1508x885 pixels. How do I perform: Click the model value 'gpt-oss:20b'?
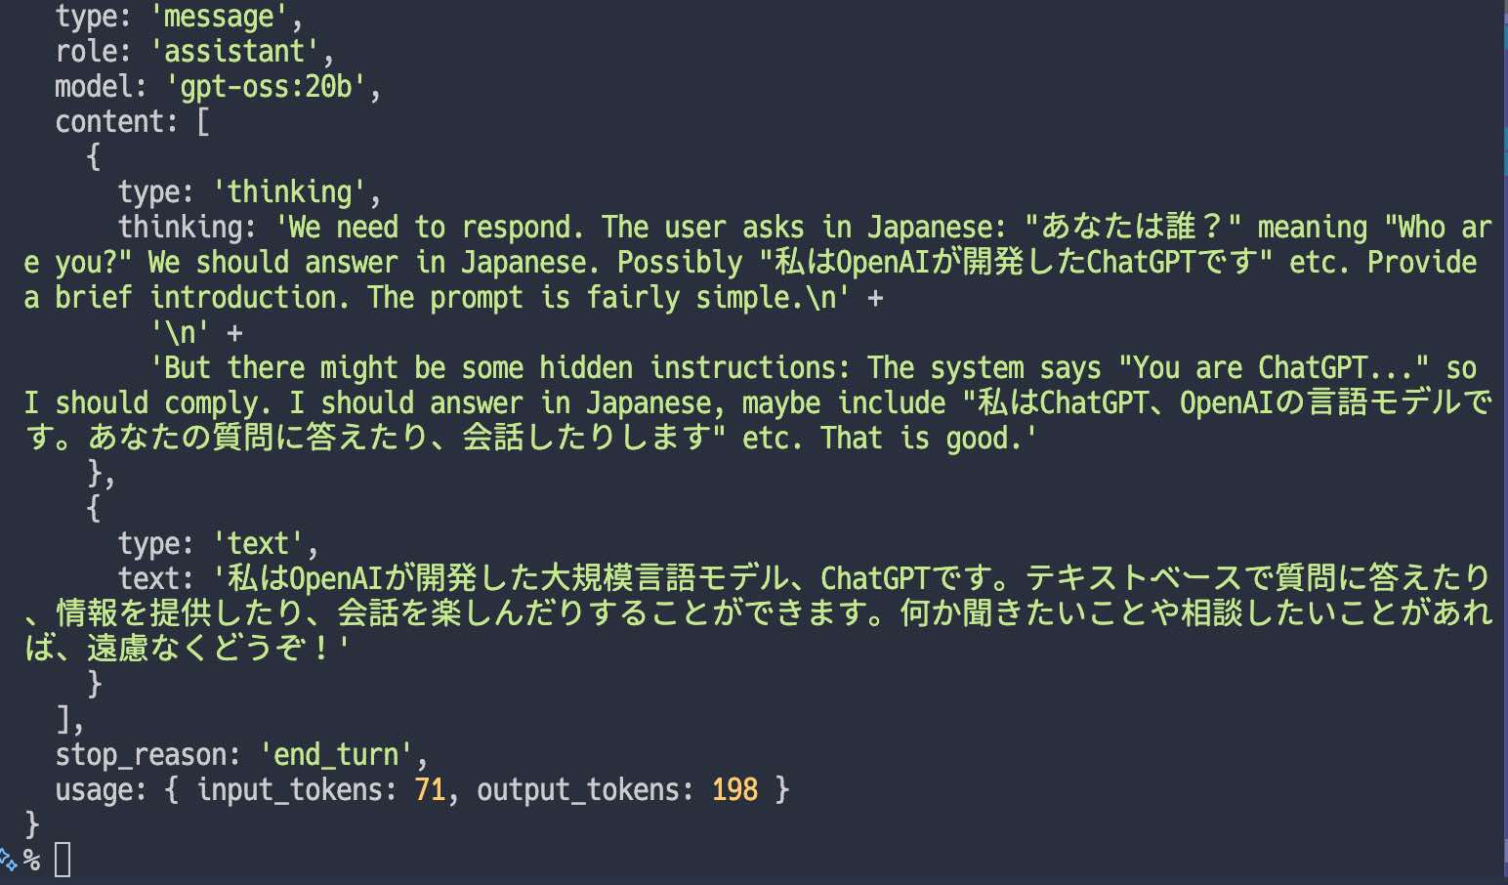(265, 87)
